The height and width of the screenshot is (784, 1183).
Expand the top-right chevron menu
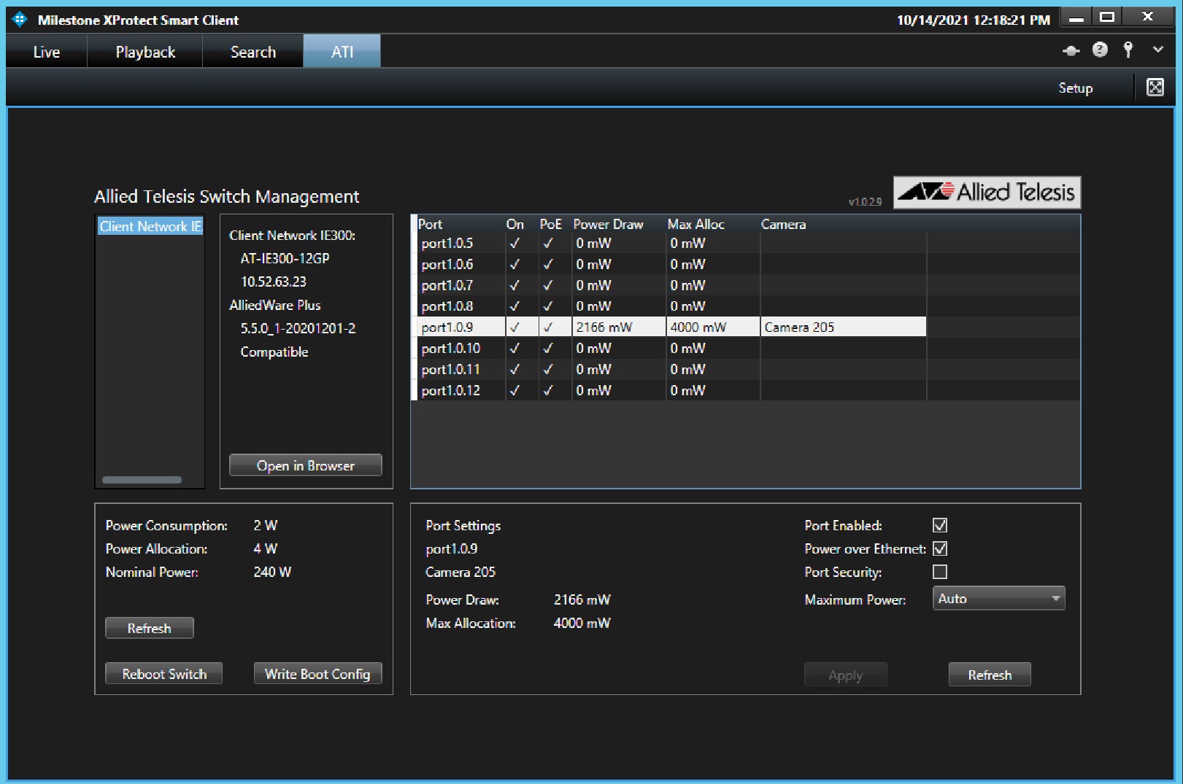(1158, 50)
